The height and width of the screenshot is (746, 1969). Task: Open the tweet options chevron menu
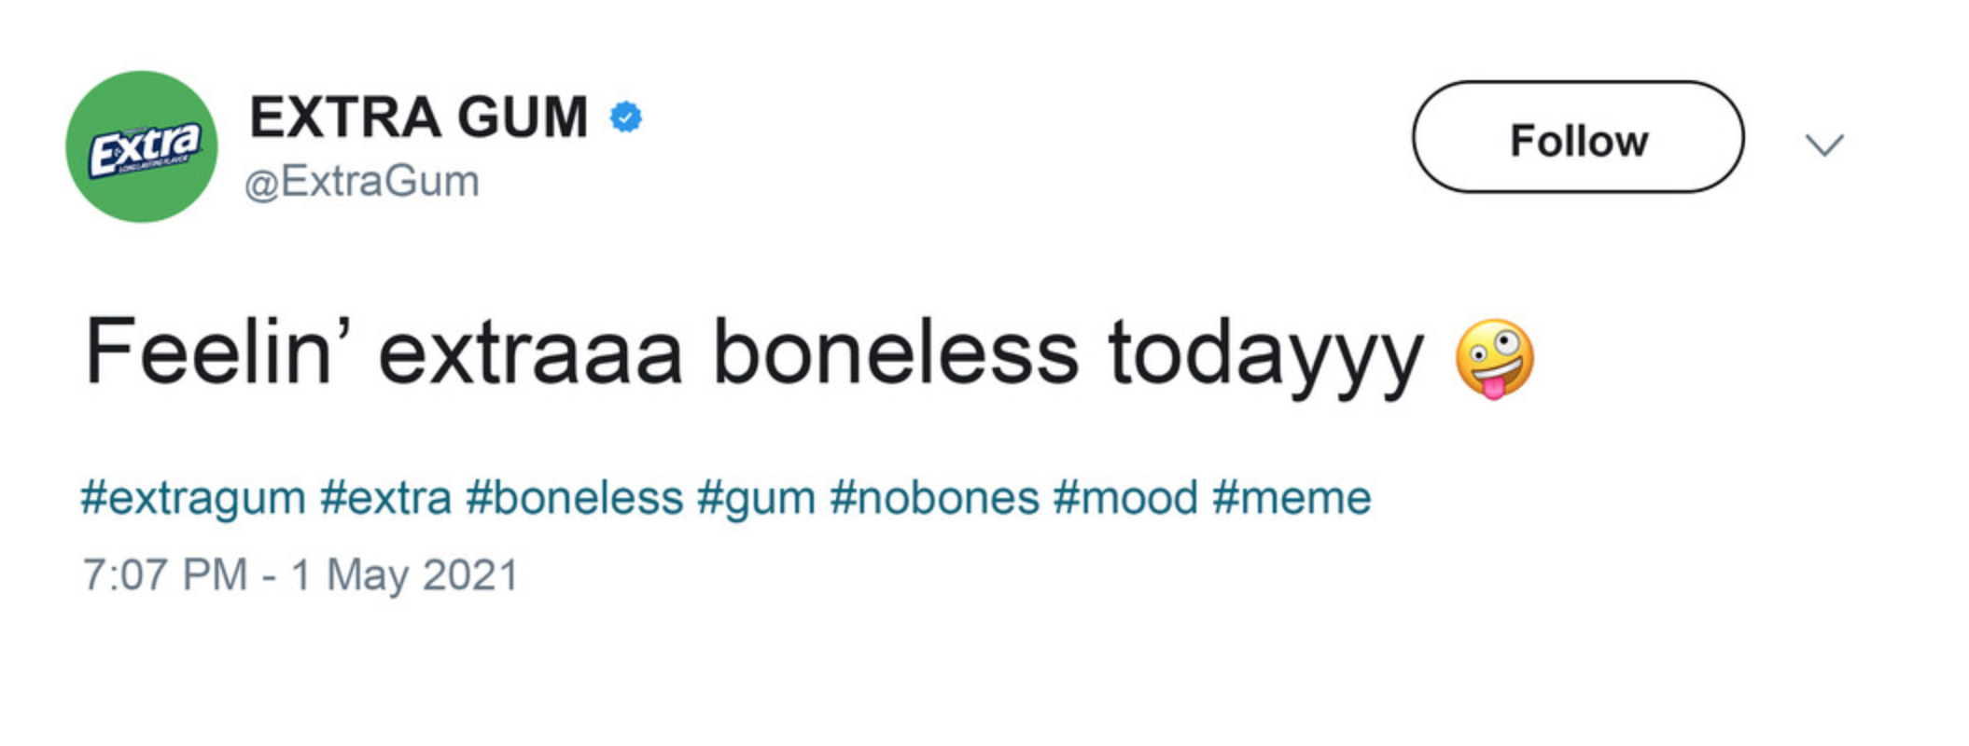pyautogui.click(x=1823, y=145)
